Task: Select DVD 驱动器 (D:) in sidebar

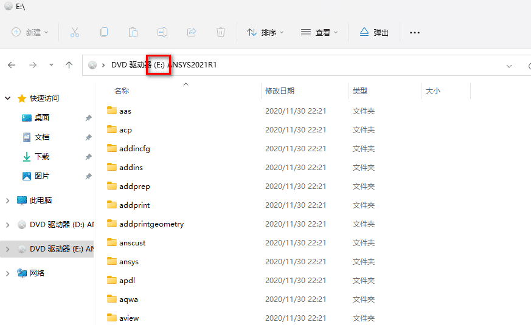Action: point(61,225)
